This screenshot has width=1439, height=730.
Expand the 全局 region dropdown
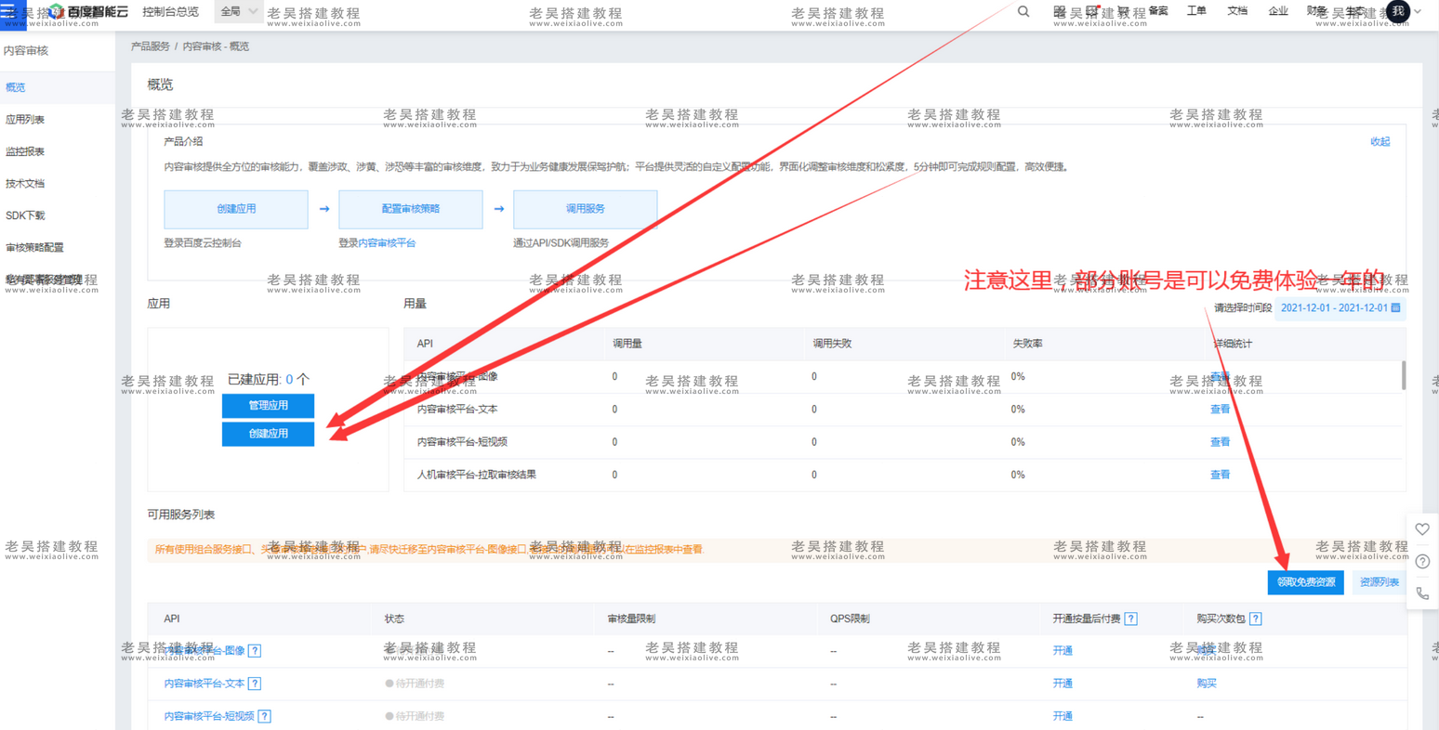point(239,12)
